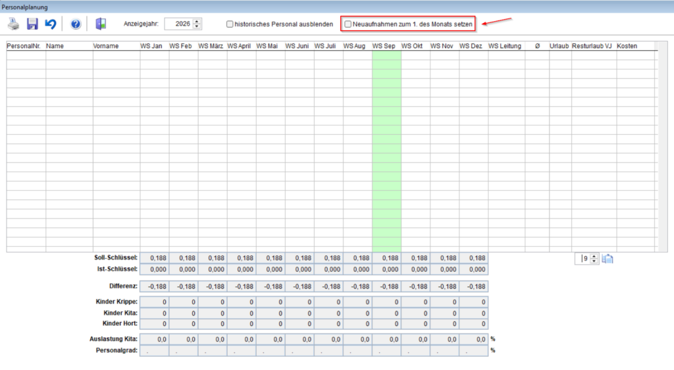674x370 pixels.
Task: Save using the floppy disk icon
Action: (32, 24)
